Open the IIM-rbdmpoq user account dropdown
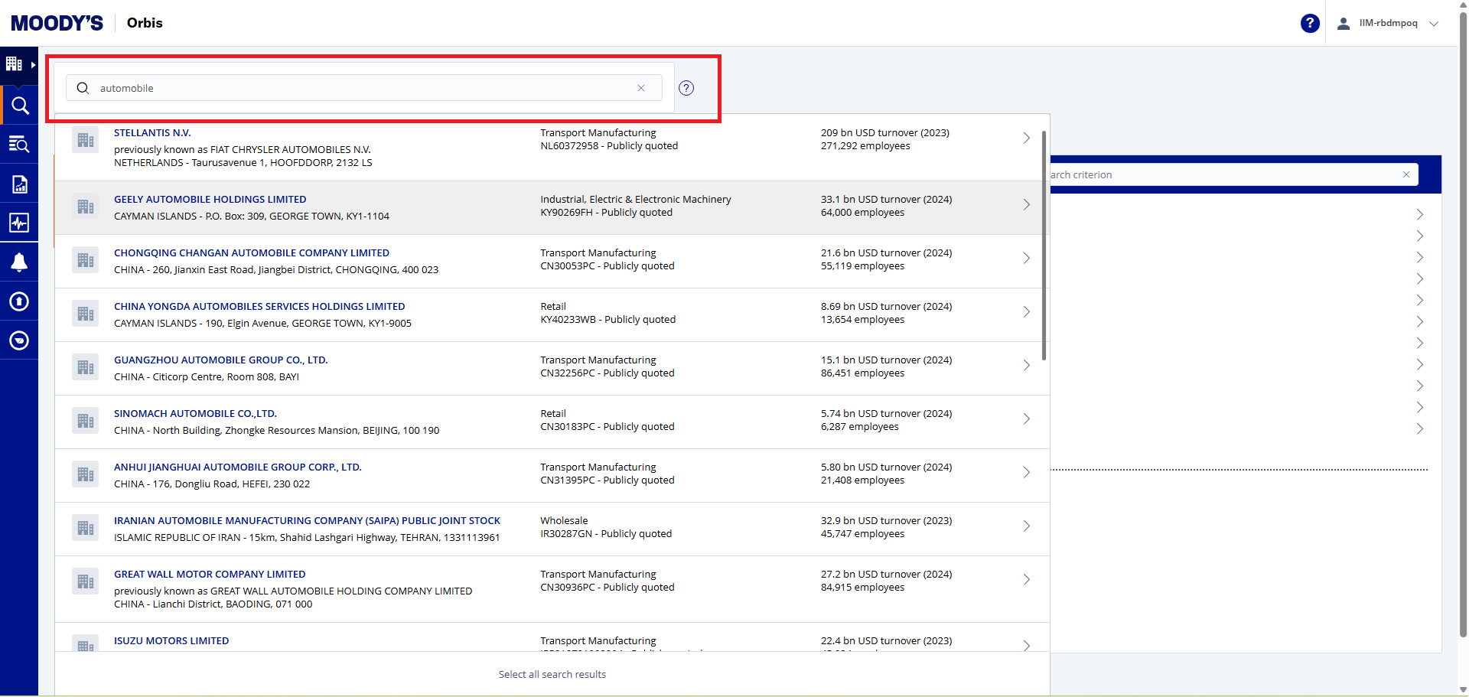1469x697 pixels. [x=1389, y=24]
